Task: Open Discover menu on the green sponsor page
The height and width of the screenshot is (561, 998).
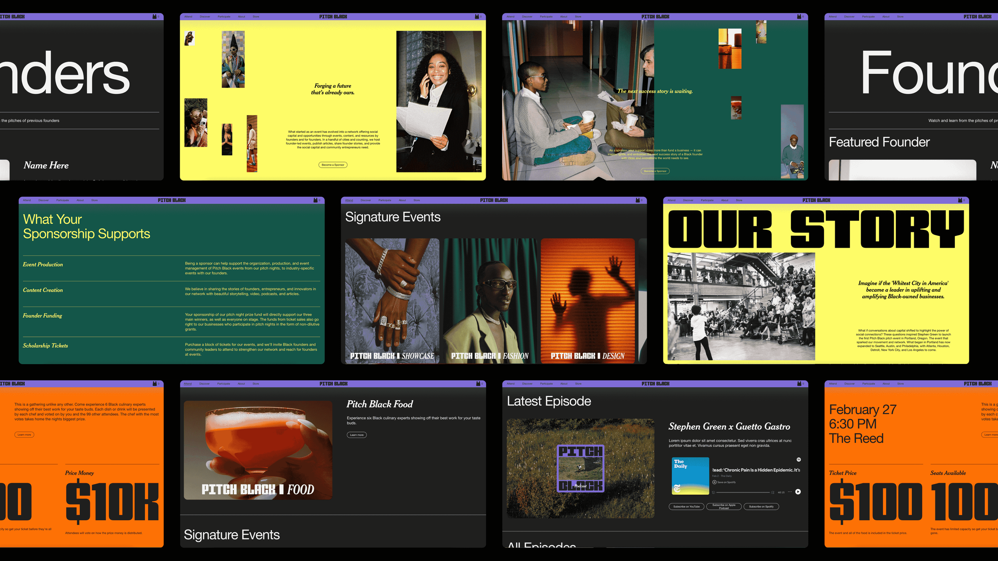Action: click(x=527, y=17)
